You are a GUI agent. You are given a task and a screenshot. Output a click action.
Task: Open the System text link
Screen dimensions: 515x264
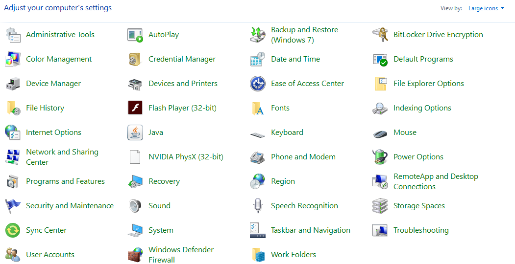(x=161, y=230)
